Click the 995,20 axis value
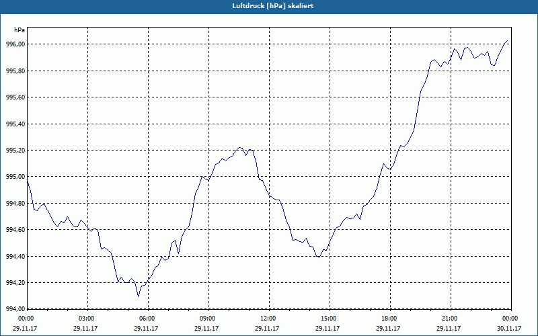The height and width of the screenshot is (336, 538). click(15, 151)
